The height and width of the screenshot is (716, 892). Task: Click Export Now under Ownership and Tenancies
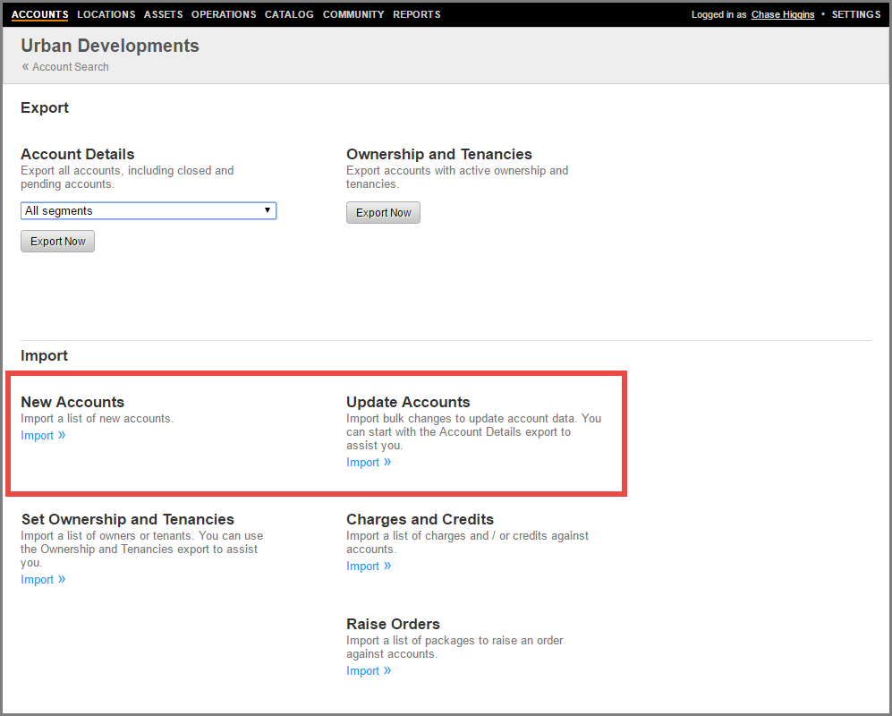point(383,213)
